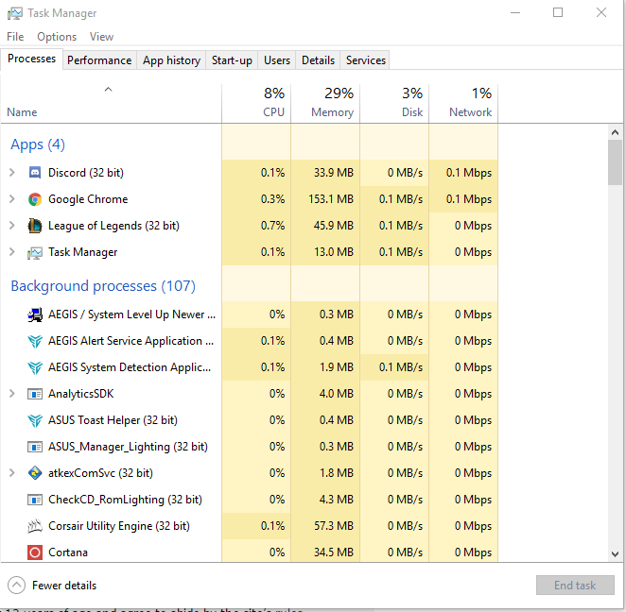The image size is (626, 612).
Task: Click the AEGIS System Level Up icon
Action: 35,314
